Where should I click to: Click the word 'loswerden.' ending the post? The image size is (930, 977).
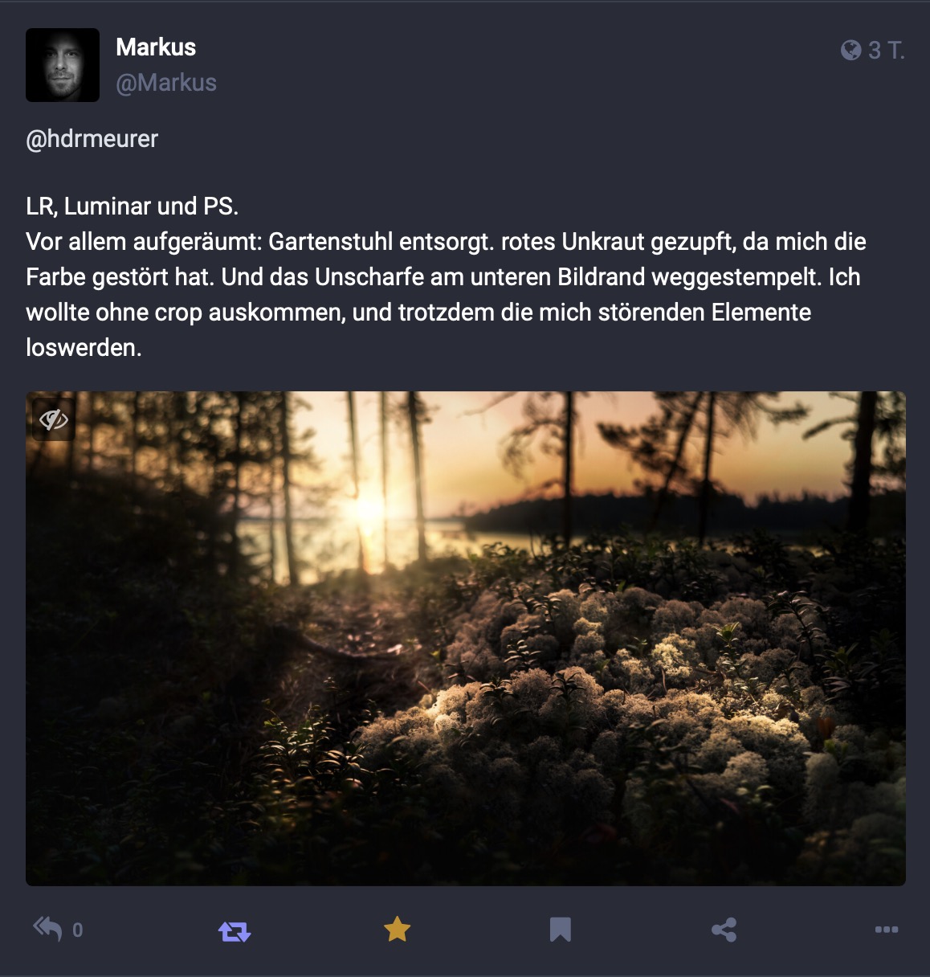click(x=84, y=348)
